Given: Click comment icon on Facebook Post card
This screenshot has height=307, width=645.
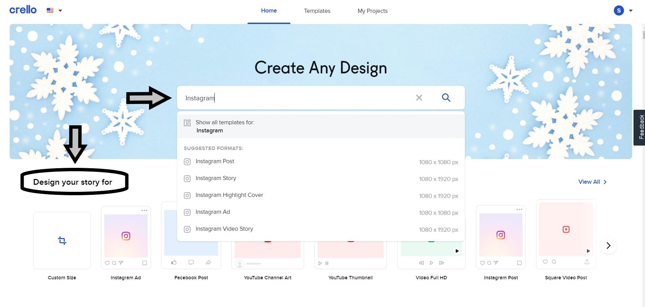Looking at the screenshot, I should 191,262.
